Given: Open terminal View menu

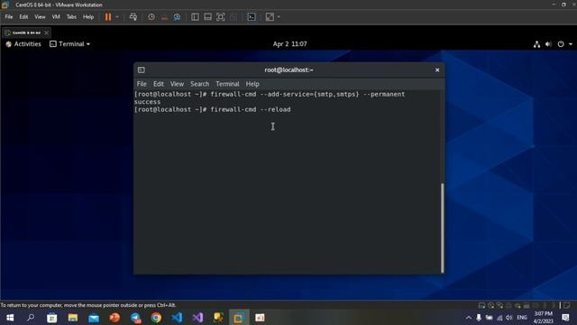Looking at the screenshot, I should (x=177, y=84).
